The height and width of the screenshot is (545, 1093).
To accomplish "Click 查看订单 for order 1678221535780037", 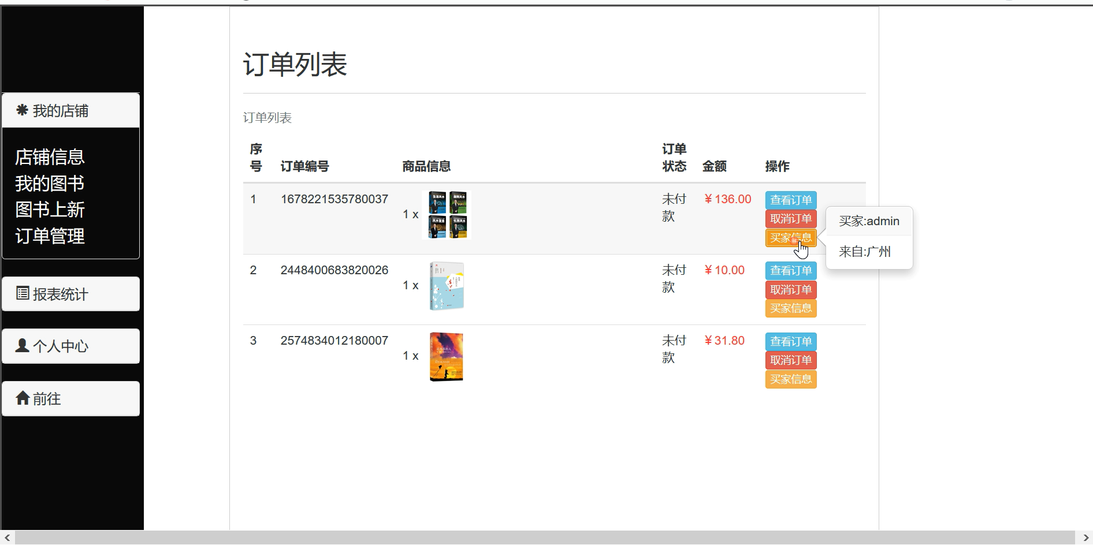I will [790, 200].
